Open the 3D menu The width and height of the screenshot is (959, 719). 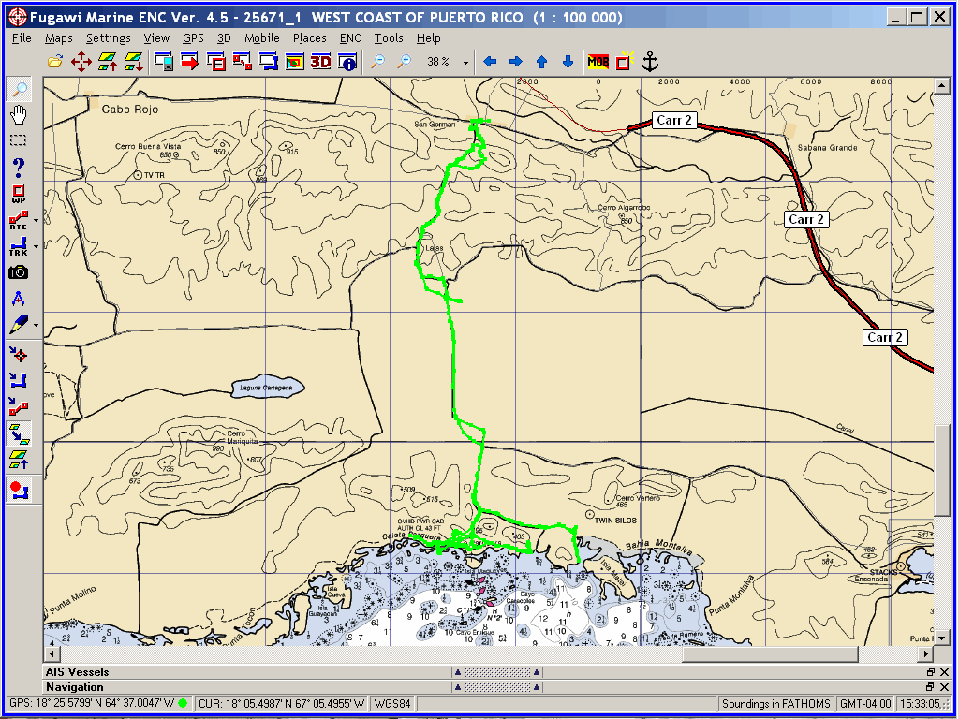click(224, 37)
